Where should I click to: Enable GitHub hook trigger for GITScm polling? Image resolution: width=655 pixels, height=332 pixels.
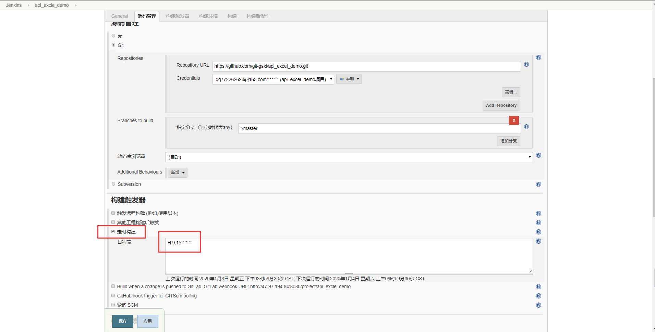[113, 295]
